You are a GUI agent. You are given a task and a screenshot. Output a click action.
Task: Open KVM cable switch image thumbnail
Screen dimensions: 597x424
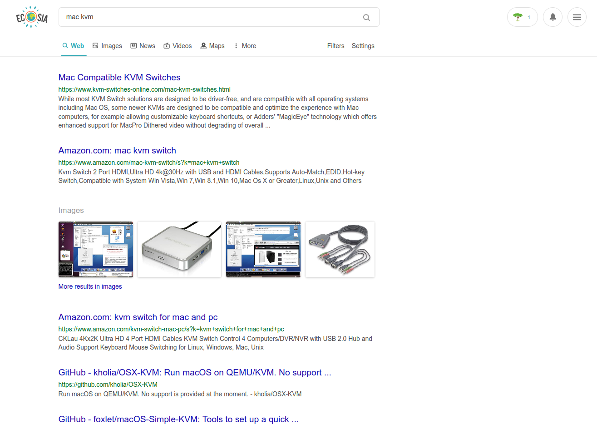[340, 249]
